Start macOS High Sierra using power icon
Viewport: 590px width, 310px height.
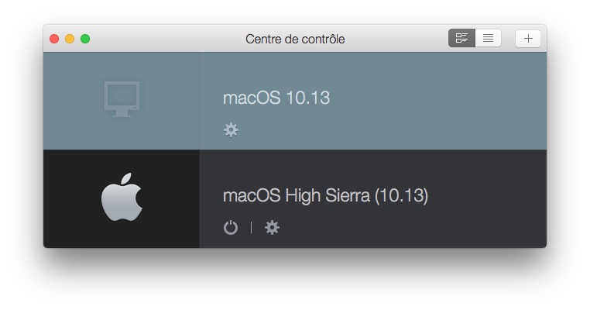tap(231, 228)
